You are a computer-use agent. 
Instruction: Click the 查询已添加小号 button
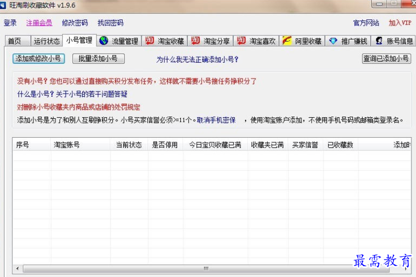click(386, 59)
